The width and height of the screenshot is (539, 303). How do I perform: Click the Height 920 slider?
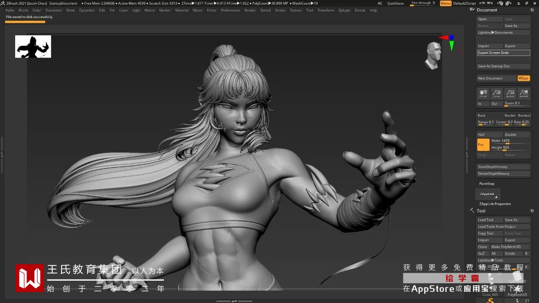click(x=510, y=148)
